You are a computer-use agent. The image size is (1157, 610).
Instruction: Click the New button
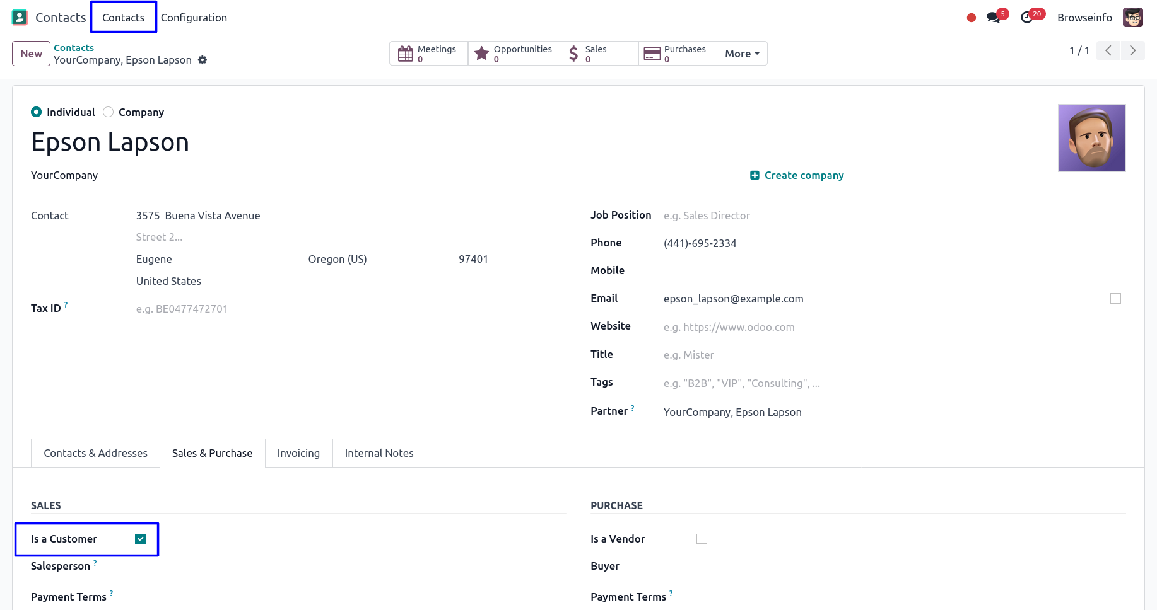tap(31, 54)
